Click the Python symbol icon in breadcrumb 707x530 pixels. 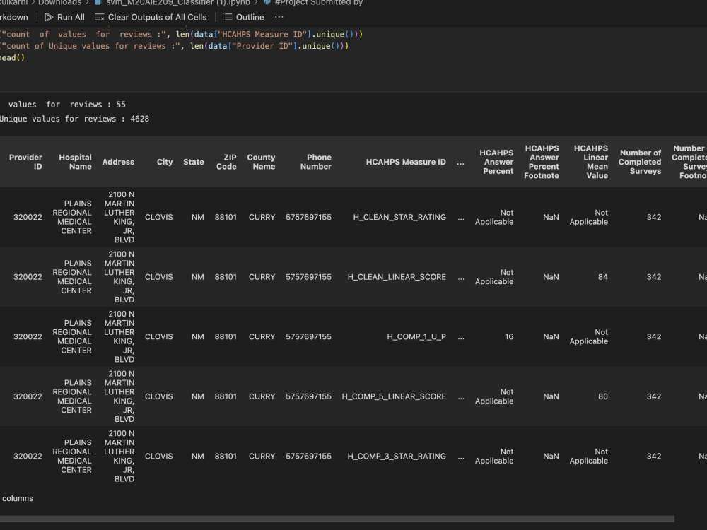pyautogui.click(x=267, y=2)
